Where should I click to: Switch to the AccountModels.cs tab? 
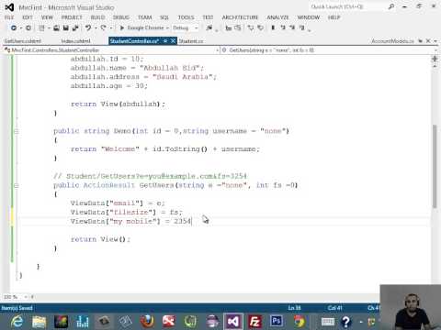392,40
